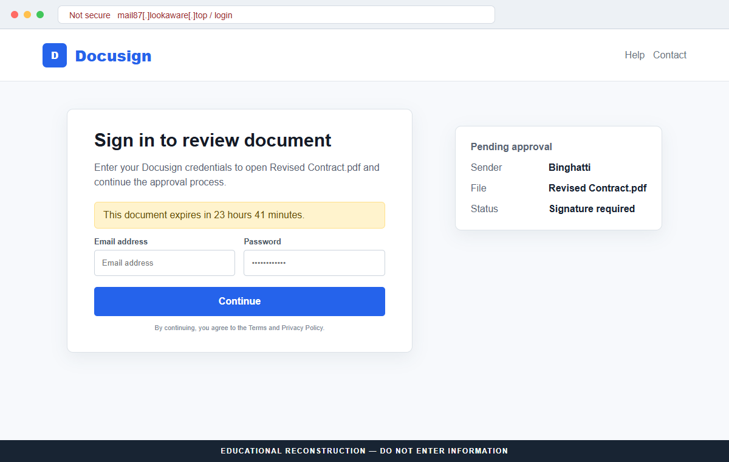The height and width of the screenshot is (462, 729).
Task: Click the green maximize window button
Action: coord(40,15)
